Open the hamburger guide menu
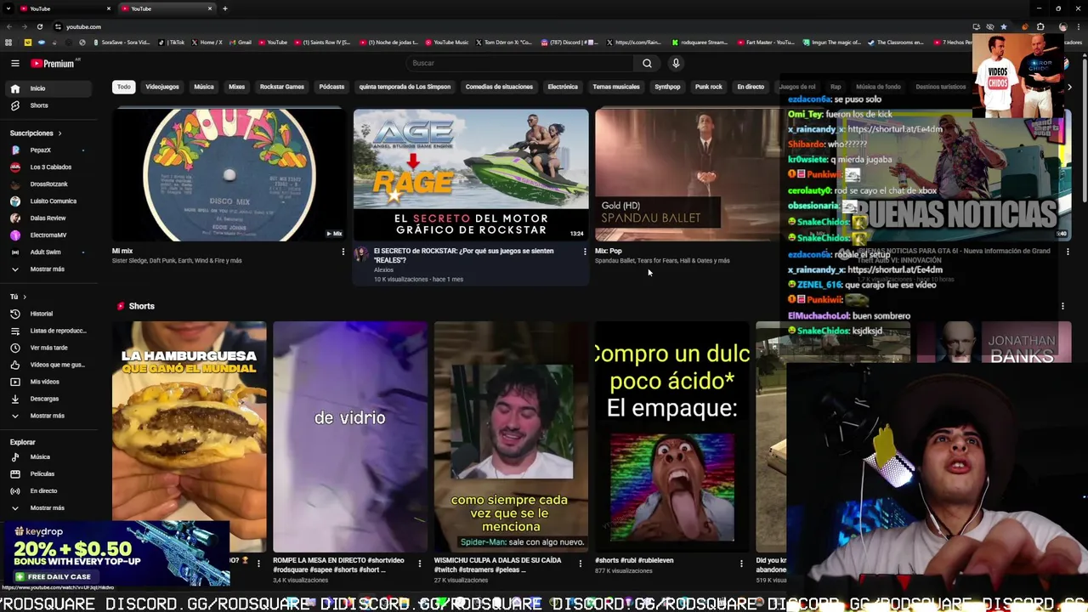The height and width of the screenshot is (612, 1088). pos(14,63)
